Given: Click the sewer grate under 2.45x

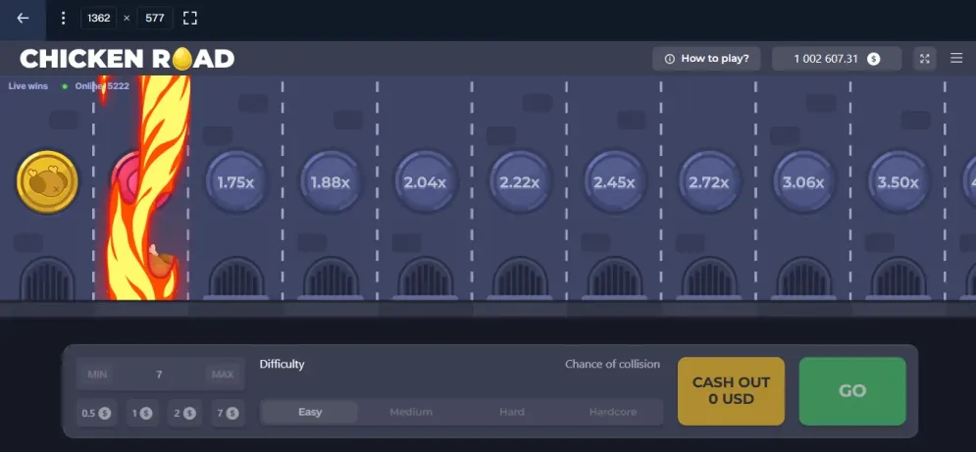Looking at the screenshot, I should pyautogui.click(x=614, y=278).
